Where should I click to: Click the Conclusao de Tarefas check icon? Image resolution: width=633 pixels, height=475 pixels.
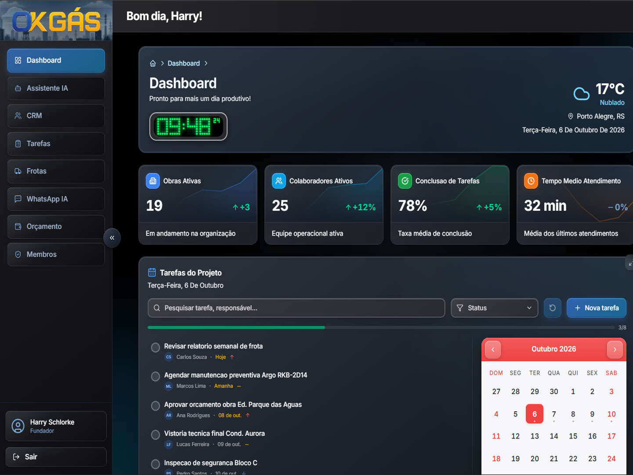point(405,181)
